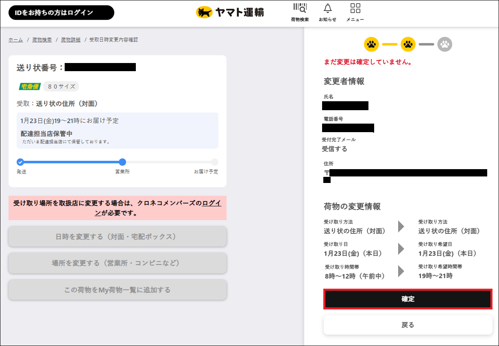Viewport: 499px width, 346px height.
Task: Click 荷物の変更情報 section heading
Action: coord(352,207)
